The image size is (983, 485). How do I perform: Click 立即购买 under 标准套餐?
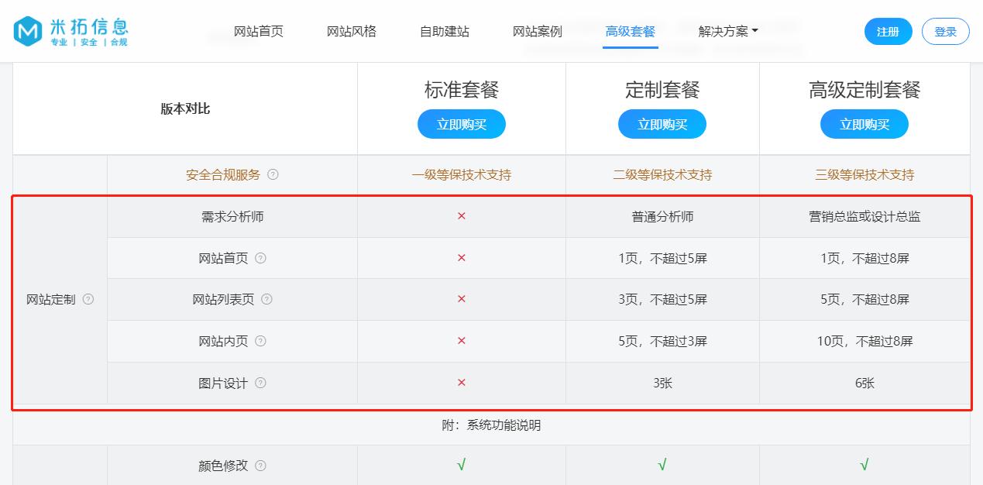(462, 123)
